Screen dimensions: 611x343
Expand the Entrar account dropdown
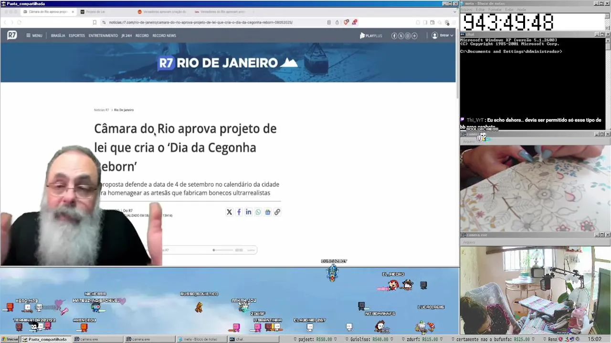pos(442,36)
